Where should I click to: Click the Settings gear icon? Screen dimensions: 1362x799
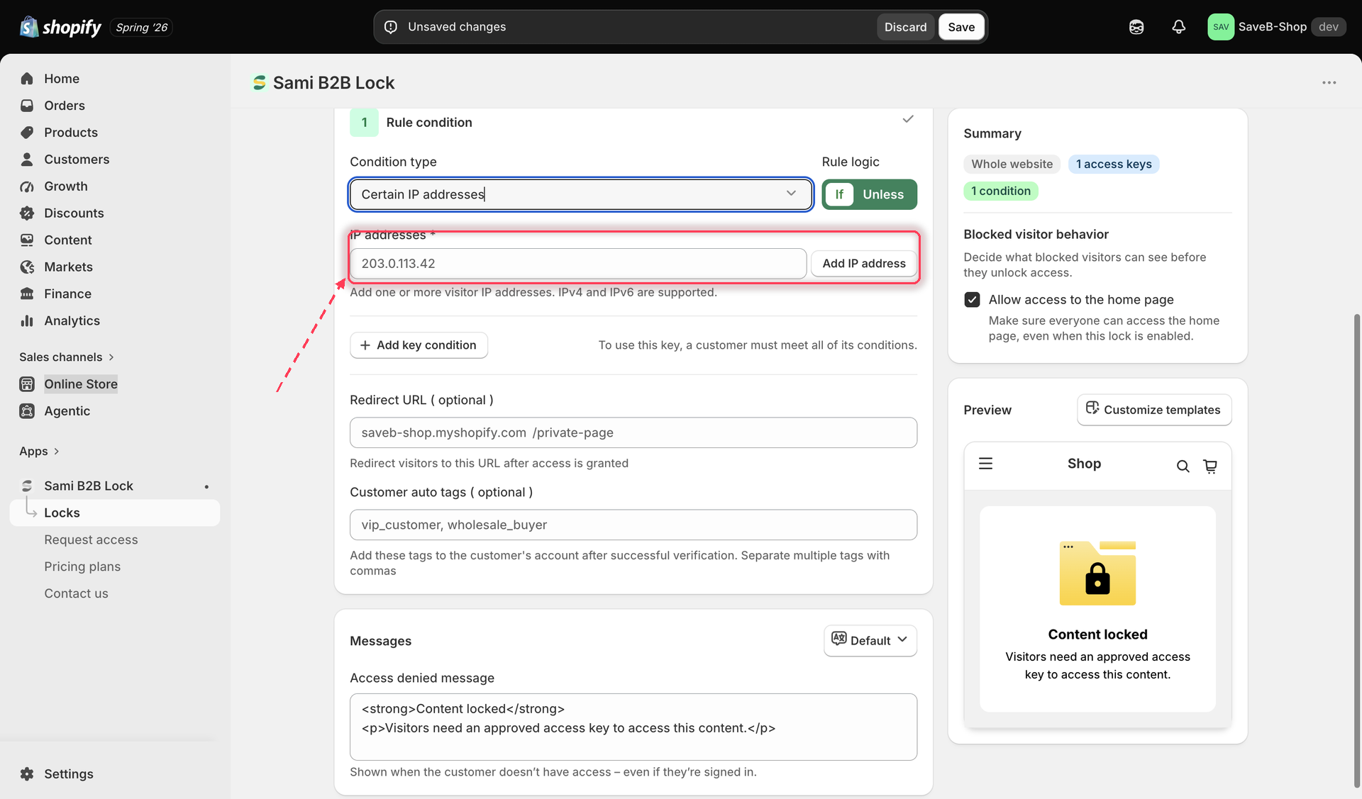27,774
